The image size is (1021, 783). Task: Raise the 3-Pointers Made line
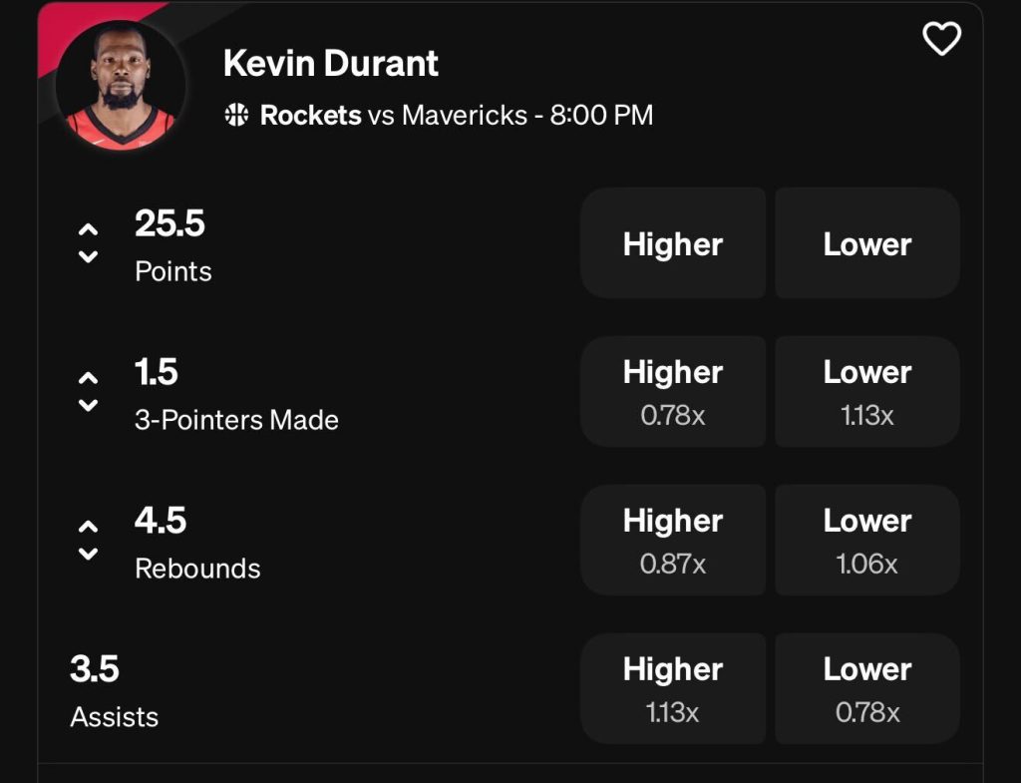click(89, 378)
